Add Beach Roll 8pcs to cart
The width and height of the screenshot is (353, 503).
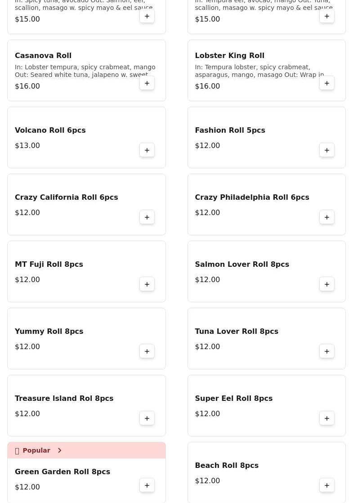coord(327,485)
